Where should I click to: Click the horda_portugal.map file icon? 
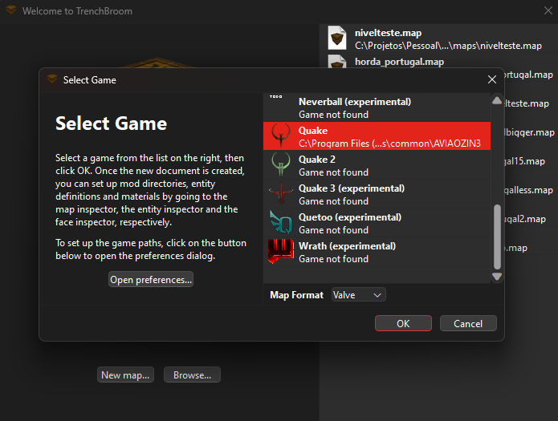pyautogui.click(x=337, y=63)
